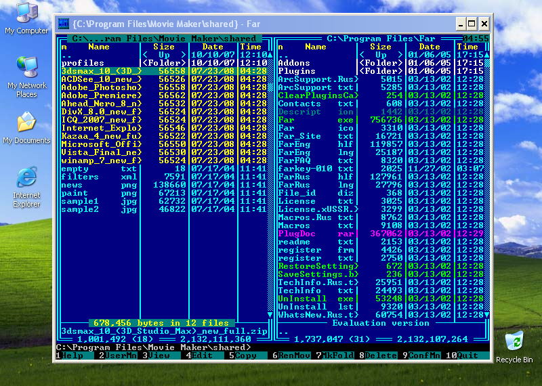Click the left panel scrollbar down arrow
This screenshot has height=386, width=542.
270,315
